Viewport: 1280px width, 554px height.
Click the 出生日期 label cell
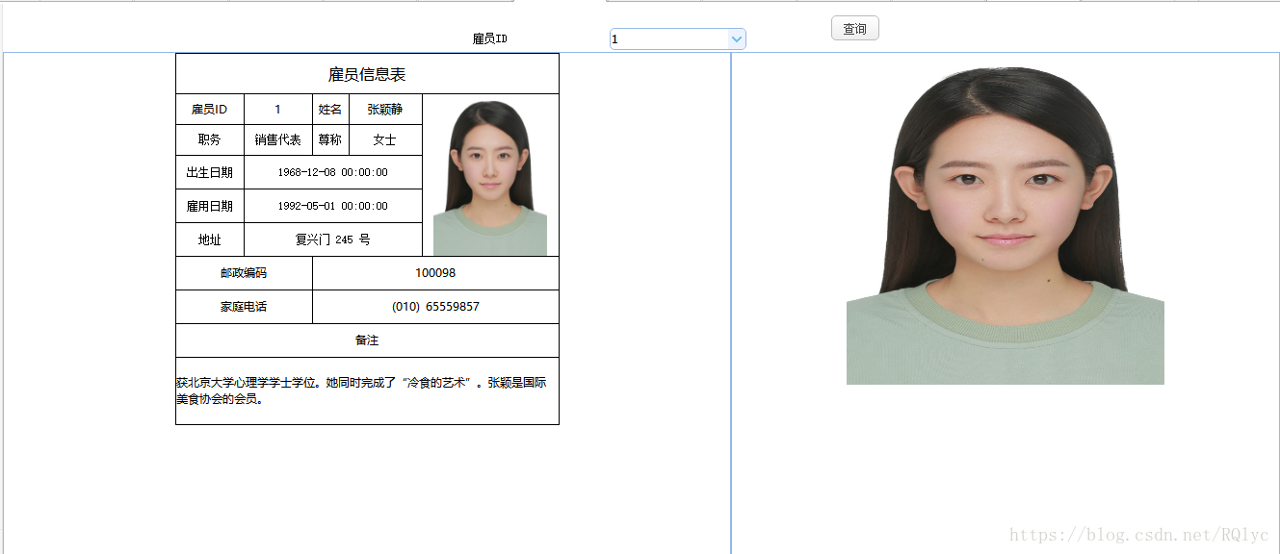point(210,173)
